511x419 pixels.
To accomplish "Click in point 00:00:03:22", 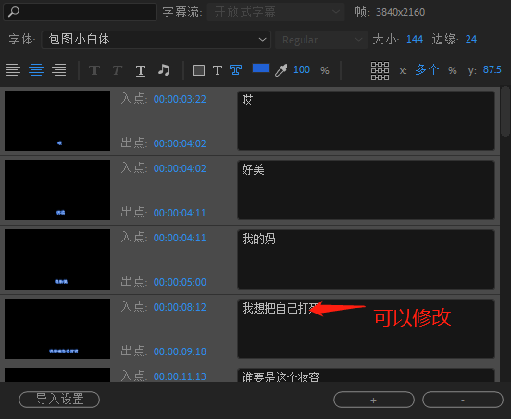I will (x=180, y=99).
